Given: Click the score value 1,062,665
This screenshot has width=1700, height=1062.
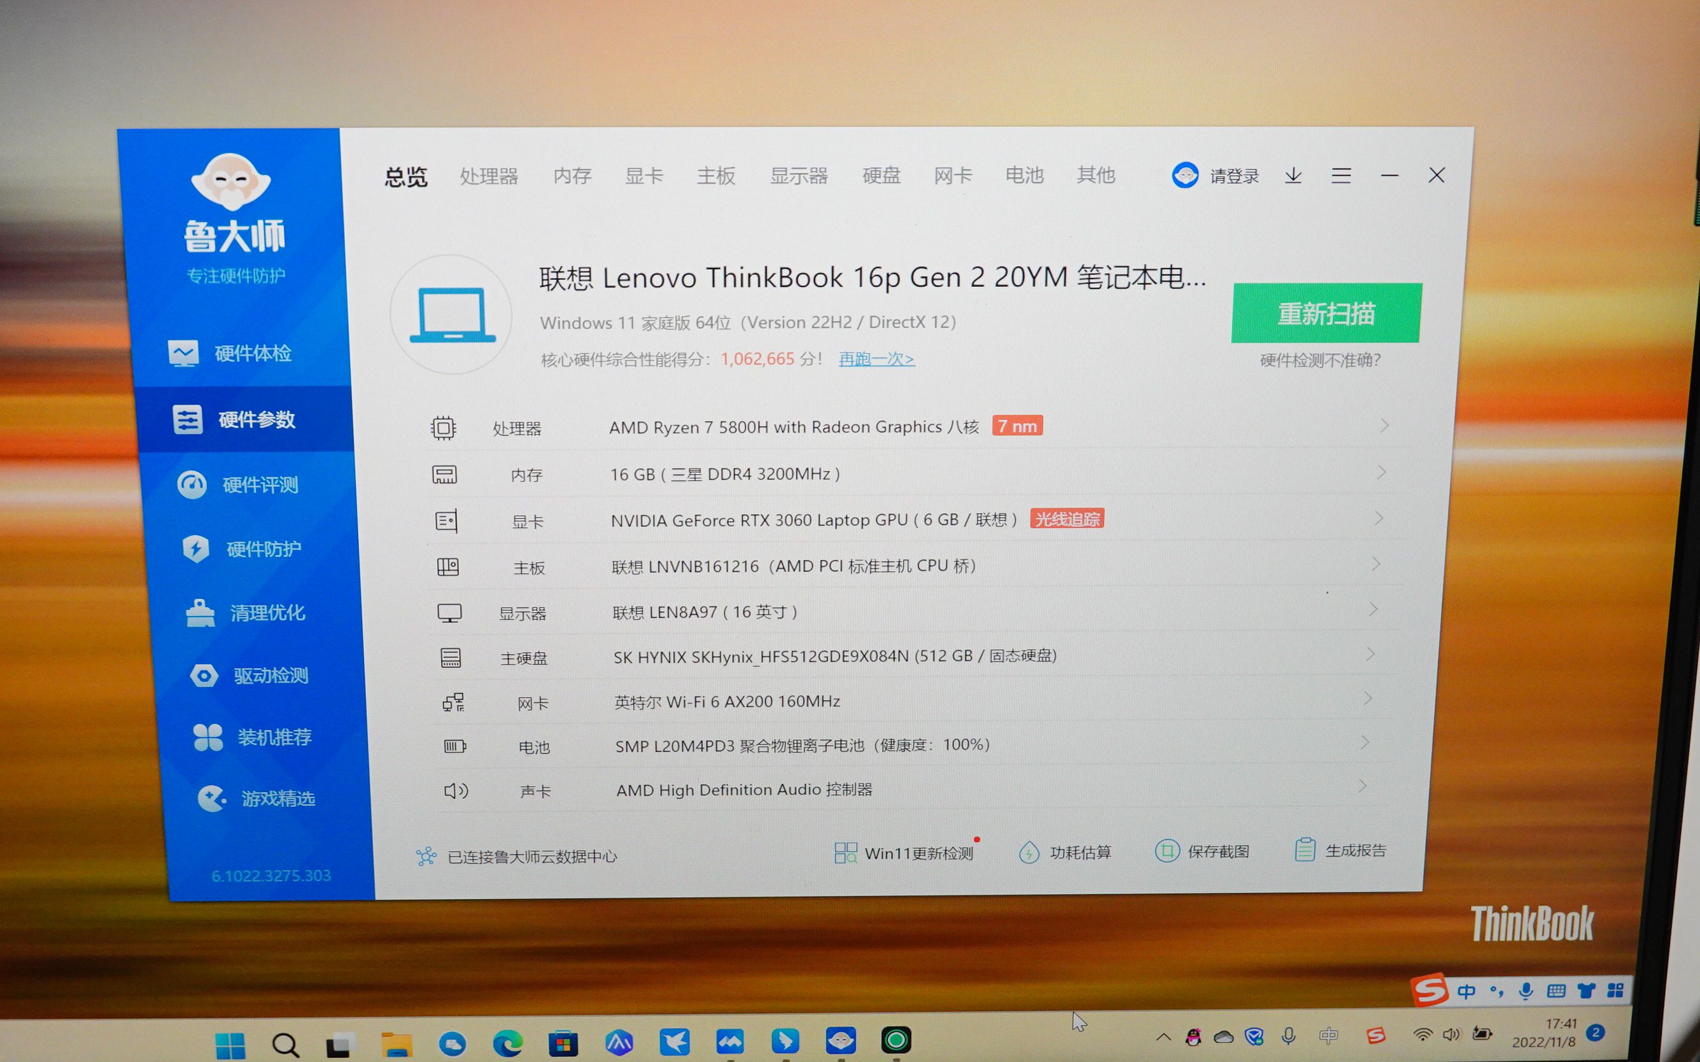Looking at the screenshot, I should (x=757, y=359).
